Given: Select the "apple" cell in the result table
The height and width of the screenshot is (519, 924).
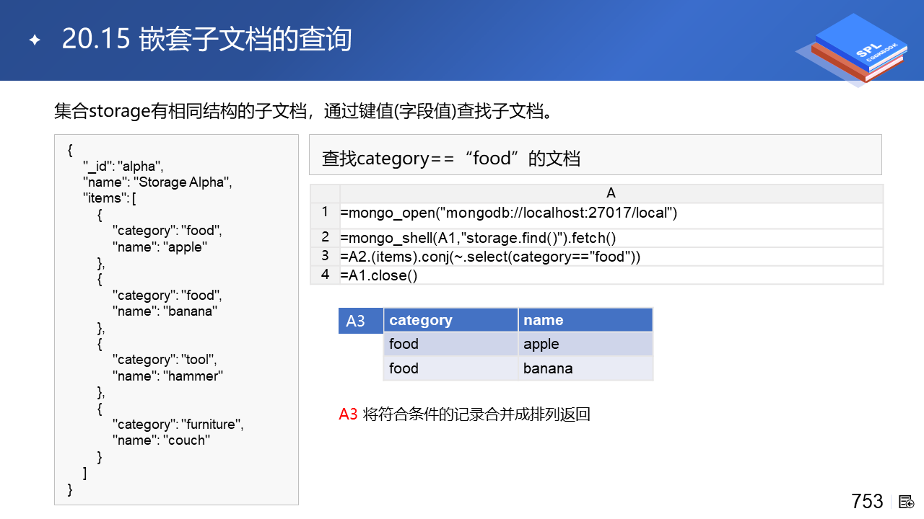Looking at the screenshot, I should (x=585, y=344).
